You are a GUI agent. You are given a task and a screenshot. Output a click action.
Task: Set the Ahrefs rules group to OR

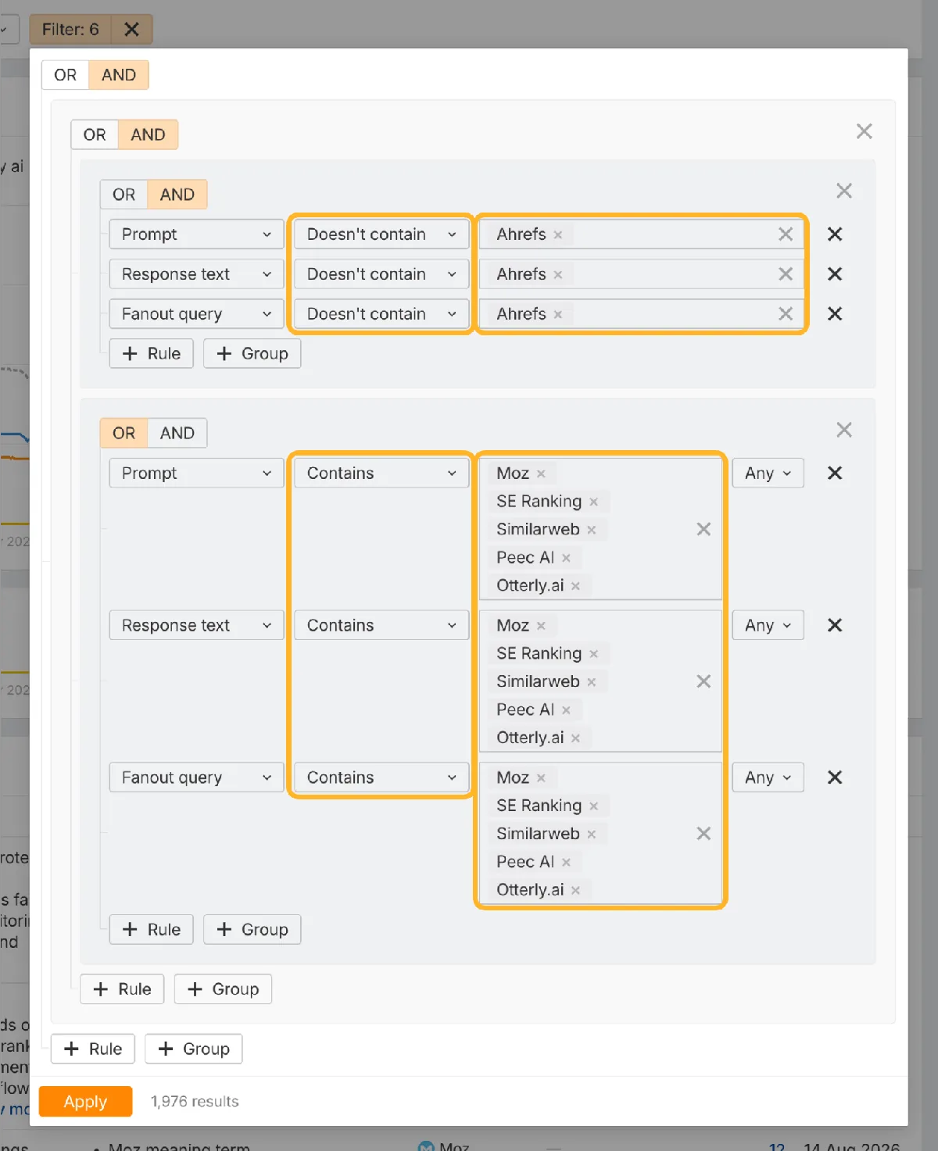point(124,195)
